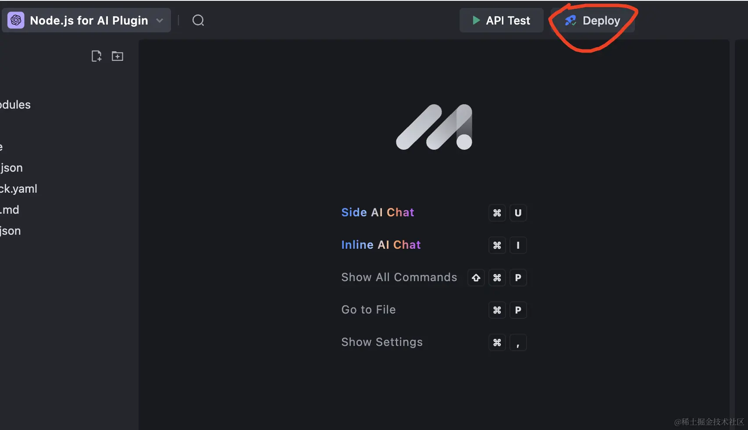Image resolution: width=748 pixels, height=430 pixels.
Task: Click the green API Test play icon
Action: pyautogui.click(x=476, y=20)
